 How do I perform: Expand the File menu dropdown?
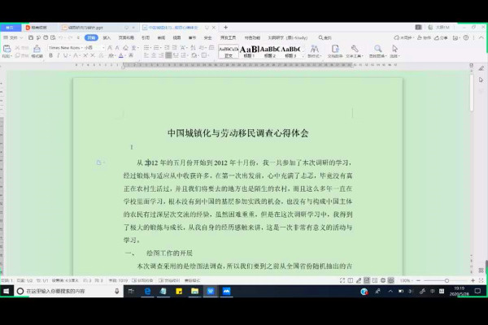coord(11,37)
